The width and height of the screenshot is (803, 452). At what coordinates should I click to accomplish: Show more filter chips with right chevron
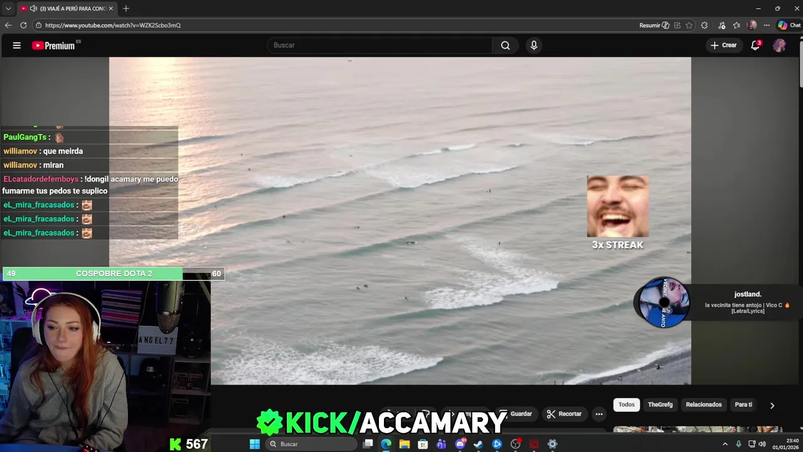pos(772,406)
